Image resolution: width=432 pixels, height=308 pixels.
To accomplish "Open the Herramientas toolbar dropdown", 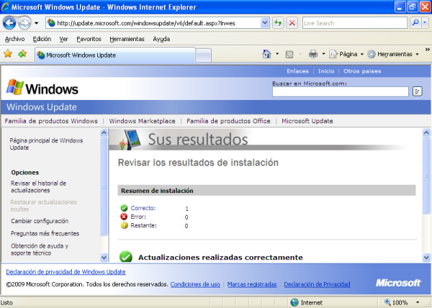I will tap(392, 54).
